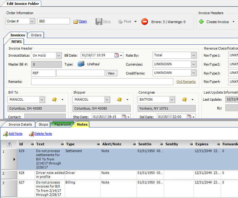The width and height of the screenshot is (238, 198).
Task: Click the Add Note pencil icon
Action: click(x=6, y=134)
